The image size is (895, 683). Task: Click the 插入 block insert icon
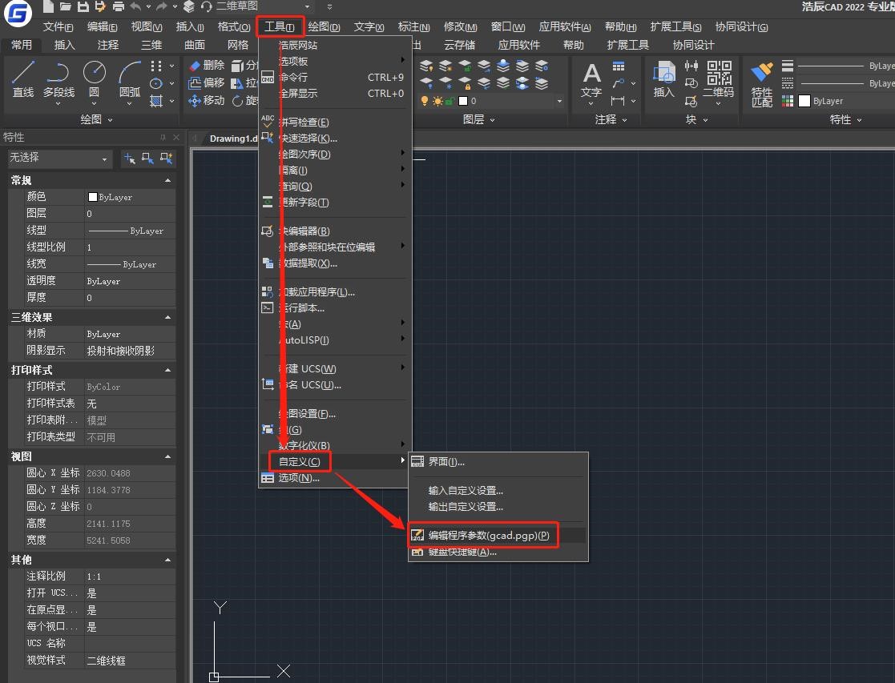(663, 80)
